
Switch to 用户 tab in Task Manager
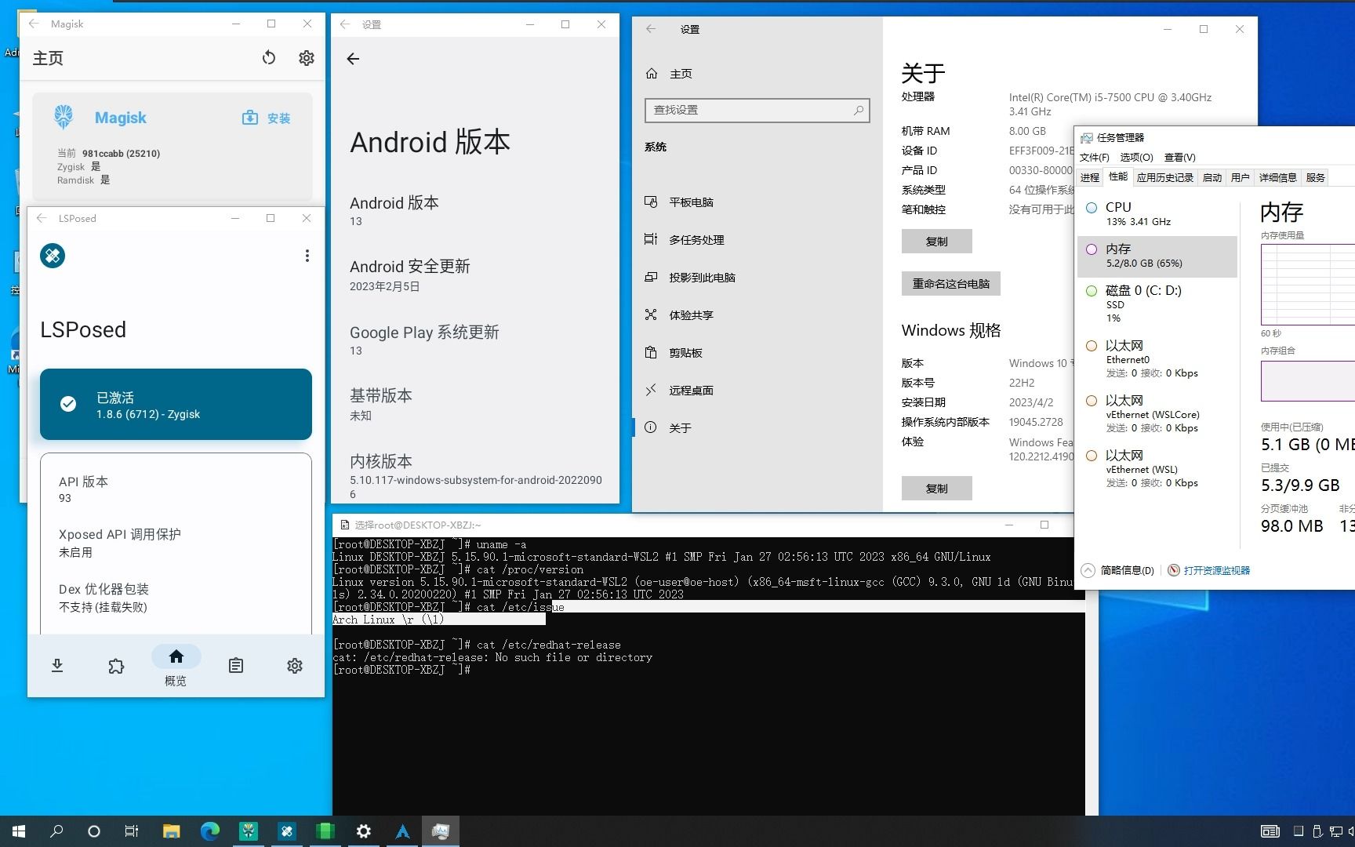click(1240, 178)
